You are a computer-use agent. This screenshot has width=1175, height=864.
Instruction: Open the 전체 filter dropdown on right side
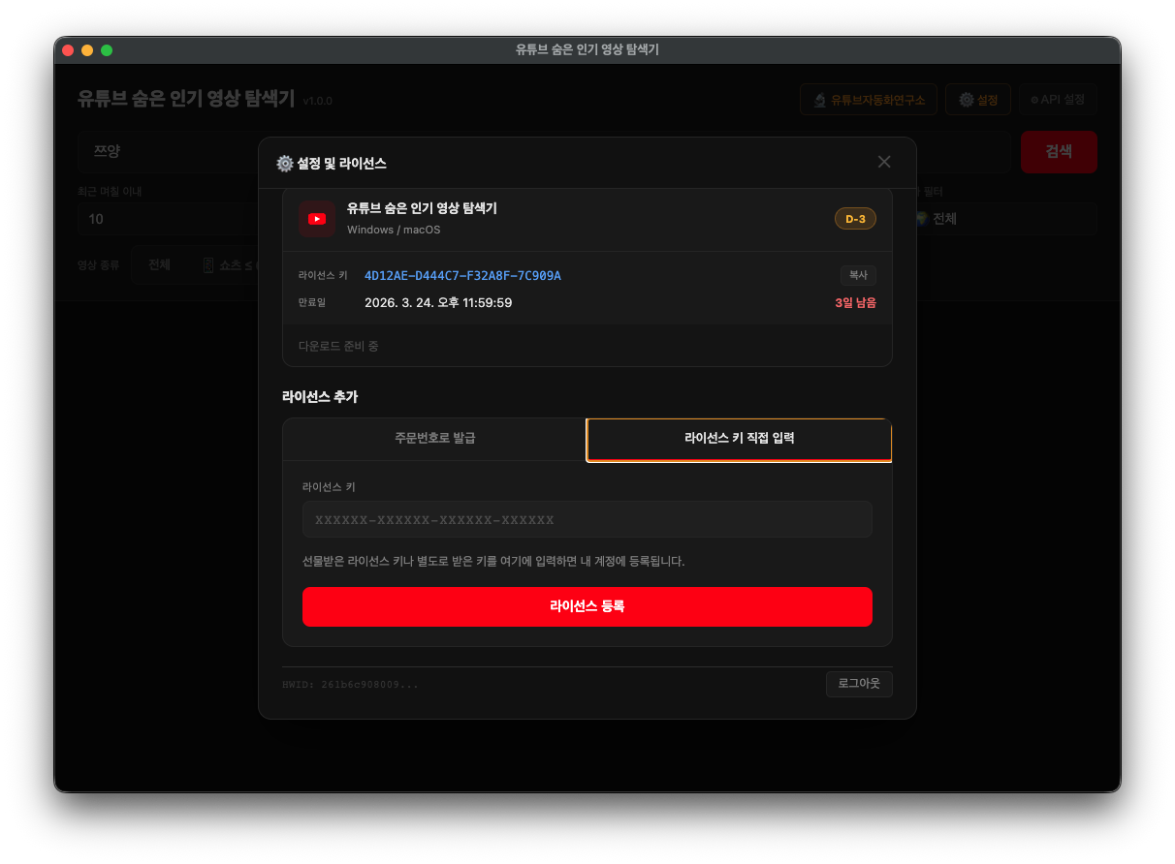pyautogui.click(x=1006, y=219)
